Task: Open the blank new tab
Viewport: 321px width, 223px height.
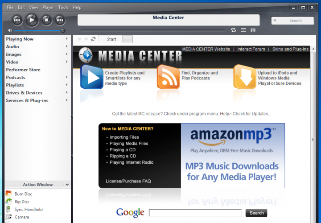Action: pos(128,39)
